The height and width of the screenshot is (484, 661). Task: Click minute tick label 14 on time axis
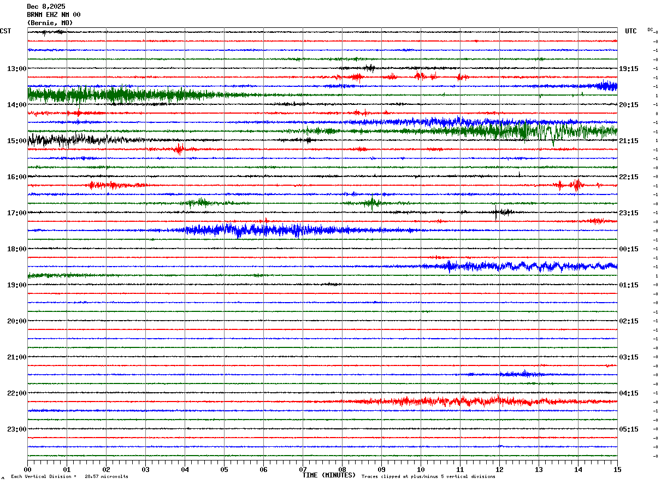[x=578, y=470]
